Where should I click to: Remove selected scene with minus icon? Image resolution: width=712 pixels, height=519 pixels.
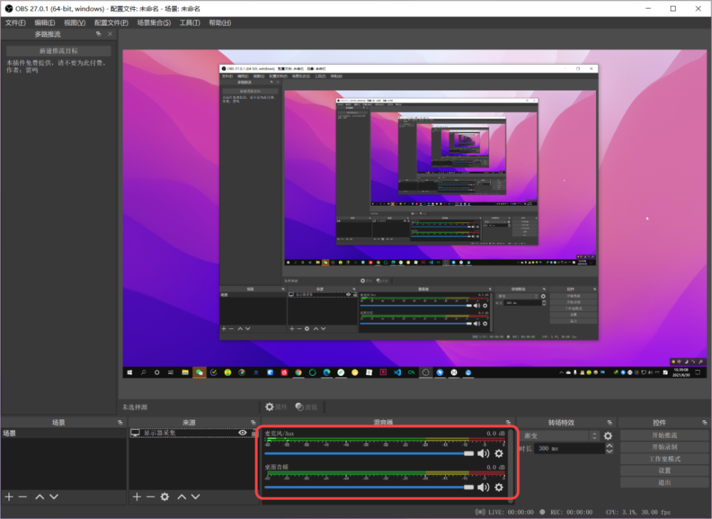22,496
